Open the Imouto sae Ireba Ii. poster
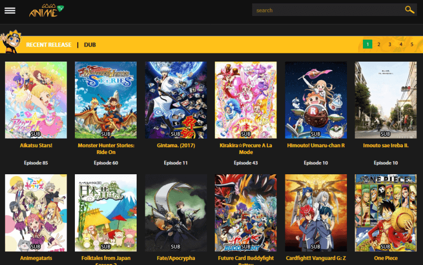Image resolution: width=423 pixels, height=265 pixels. (386, 100)
